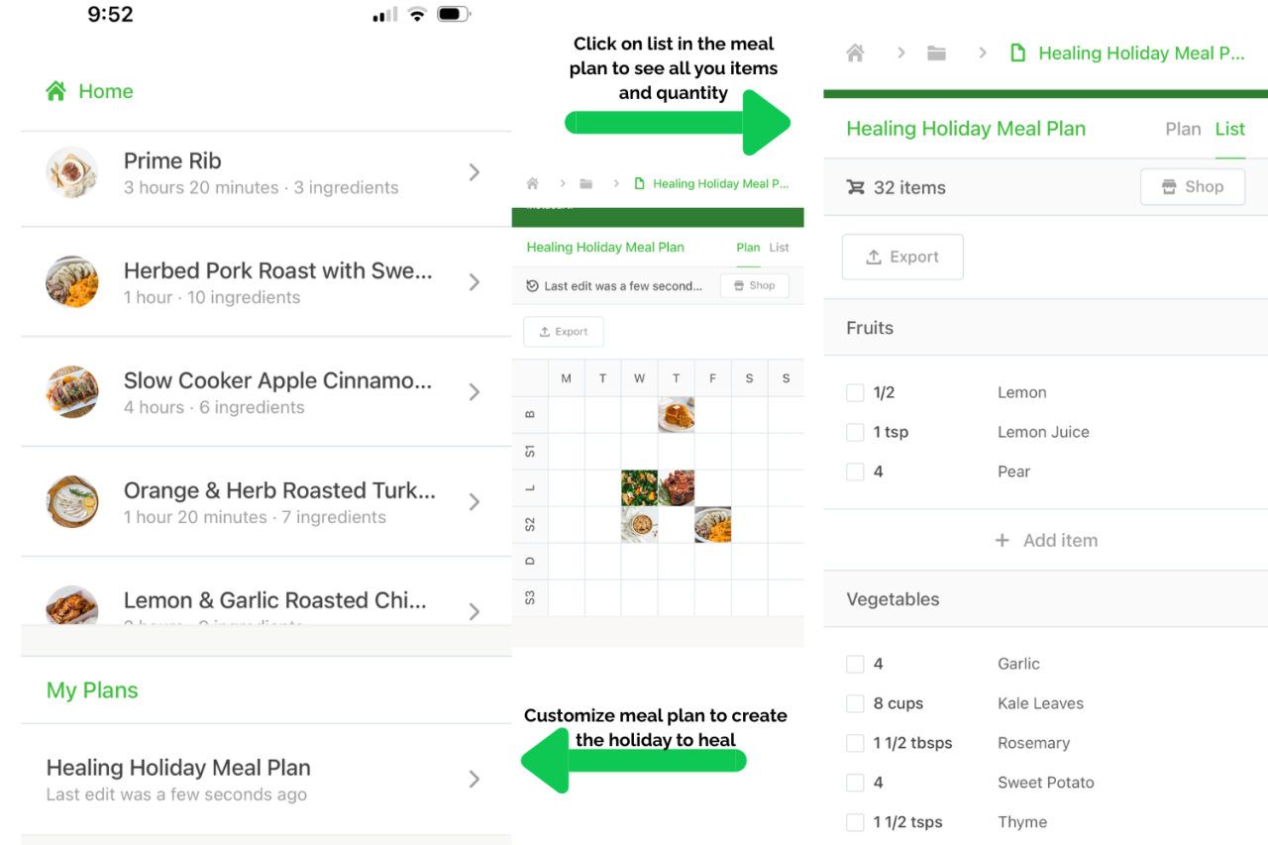Open the Thursday breakfast meal thumbnail
Screen dimensions: 1268x845
[x=676, y=415]
